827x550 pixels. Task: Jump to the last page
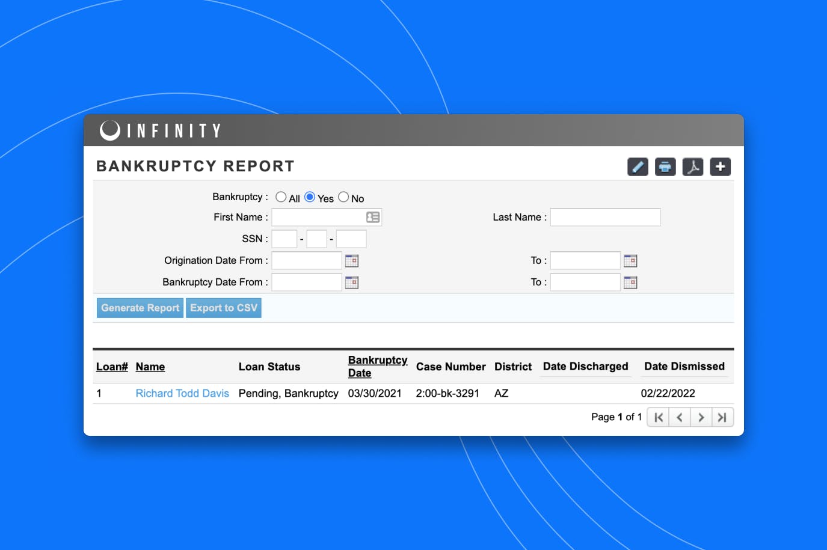coord(722,417)
